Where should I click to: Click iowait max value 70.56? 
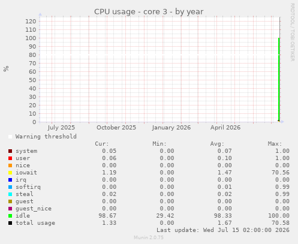(281, 173)
